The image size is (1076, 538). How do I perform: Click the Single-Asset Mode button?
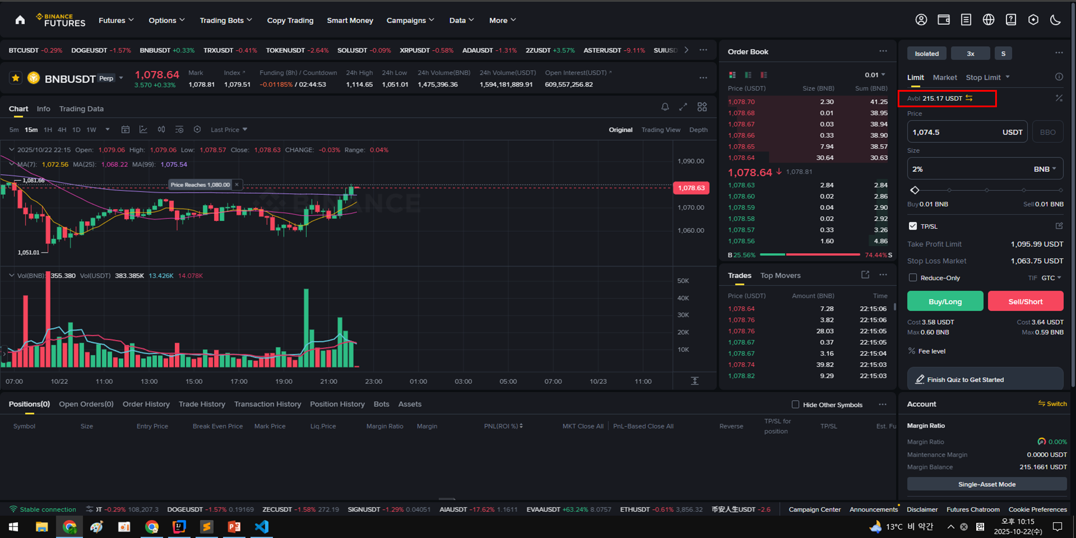[x=987, y=484]
